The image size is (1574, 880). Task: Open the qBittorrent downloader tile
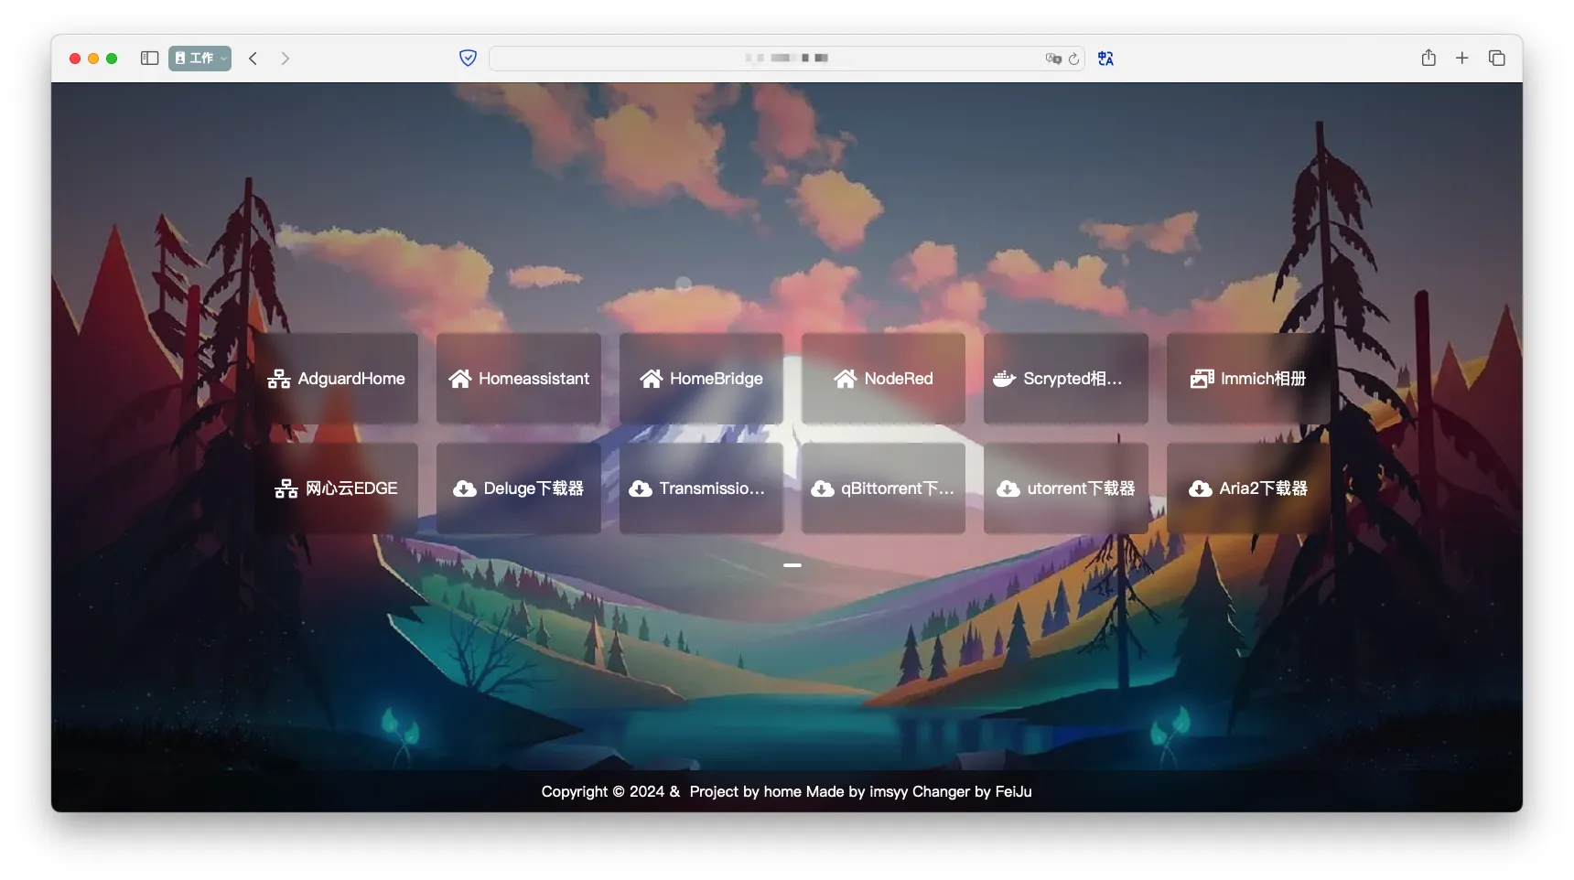(x=883, y=488)
